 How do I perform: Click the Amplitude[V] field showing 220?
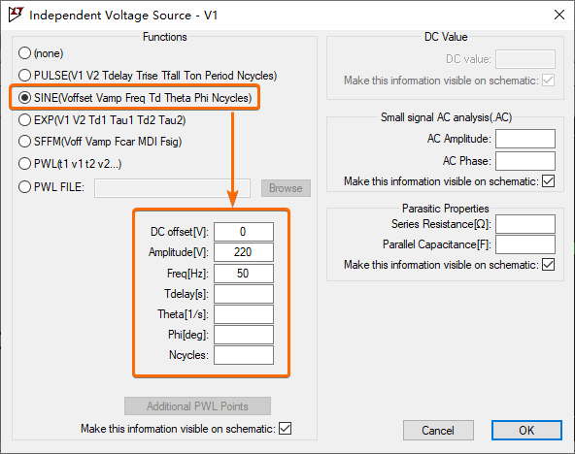tap(244, 252)
